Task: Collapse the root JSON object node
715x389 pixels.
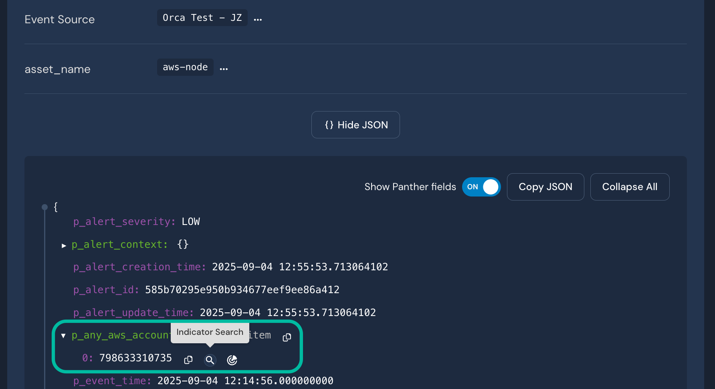Action: [44, 207]
